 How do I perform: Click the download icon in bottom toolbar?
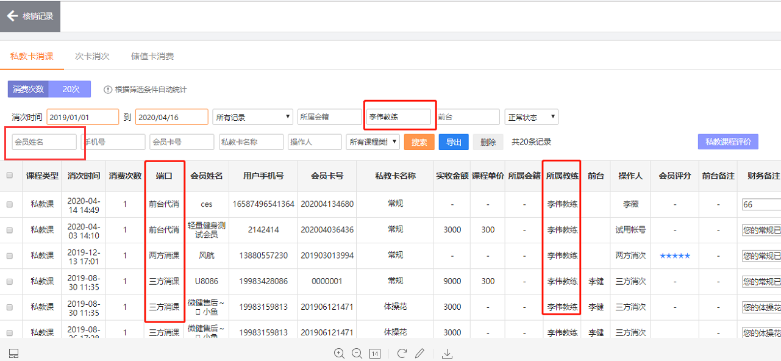[x=447, y=353]
